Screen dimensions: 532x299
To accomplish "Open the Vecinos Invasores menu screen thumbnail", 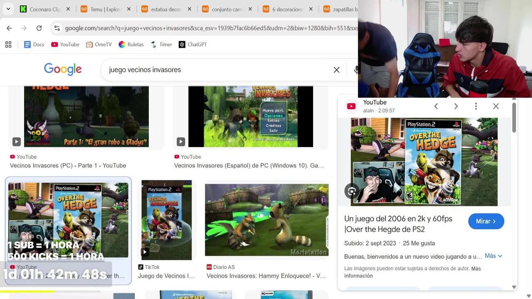I will pyautogui.click(x=251, y=117).
